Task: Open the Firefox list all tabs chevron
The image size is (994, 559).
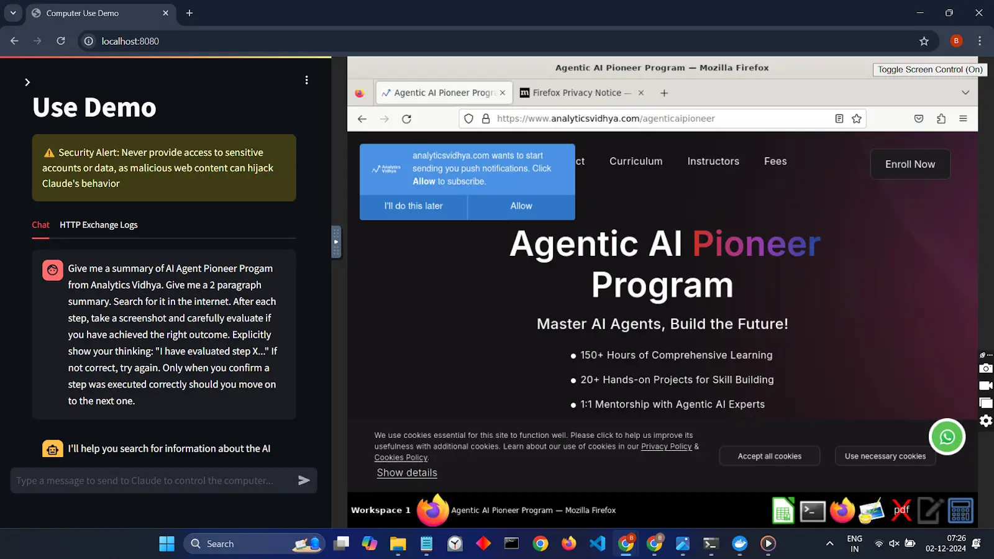Action: [x=965, y=93]
